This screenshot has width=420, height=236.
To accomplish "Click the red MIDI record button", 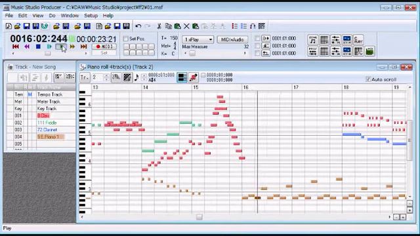I will pos(104,47).
